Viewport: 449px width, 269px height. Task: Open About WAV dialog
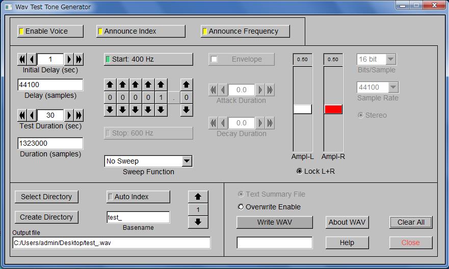tap(347, 222)
